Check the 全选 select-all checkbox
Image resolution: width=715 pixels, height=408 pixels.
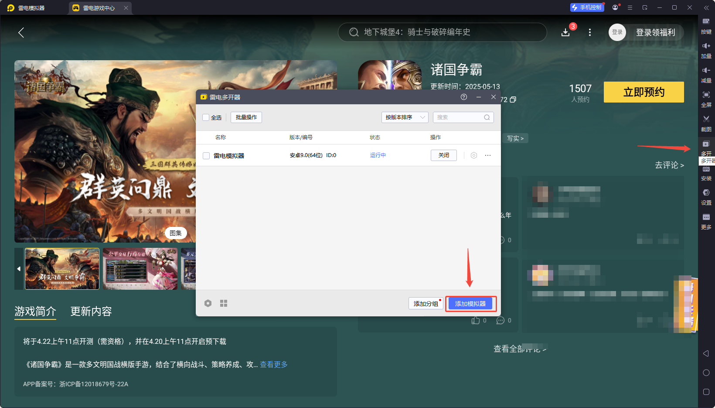tap(206, 117)
